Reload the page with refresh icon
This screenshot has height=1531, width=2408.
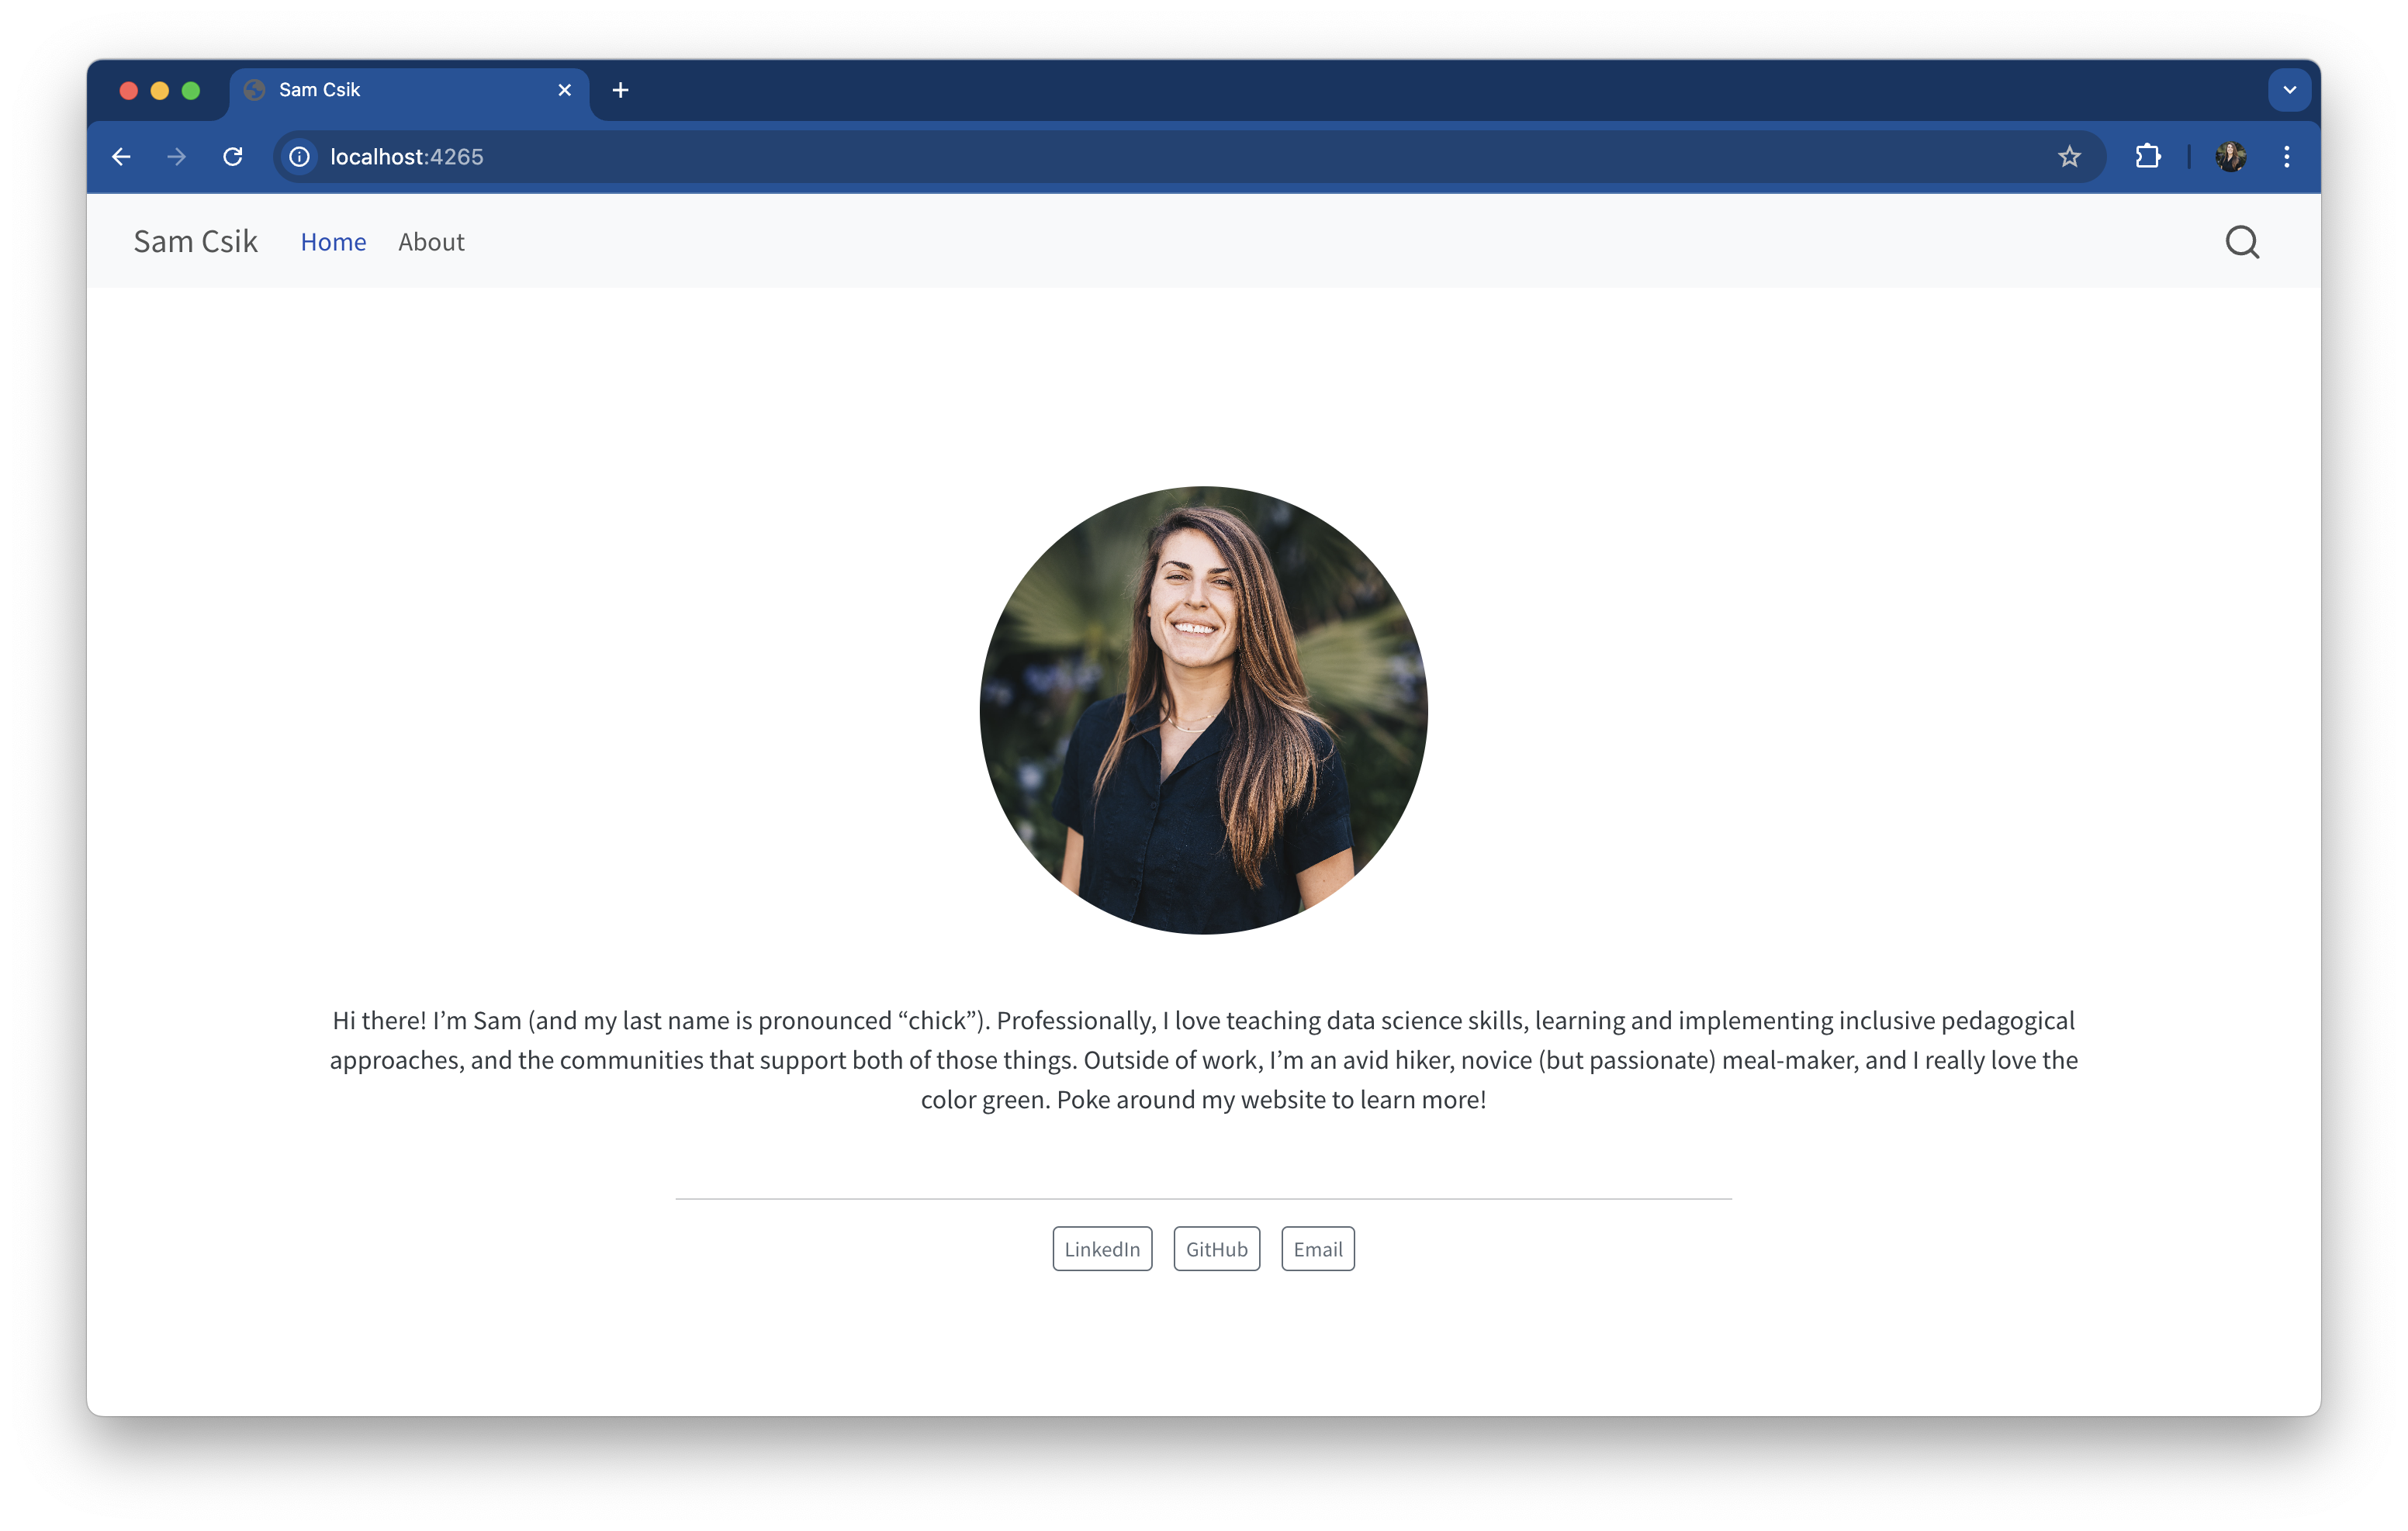[233, 157]
